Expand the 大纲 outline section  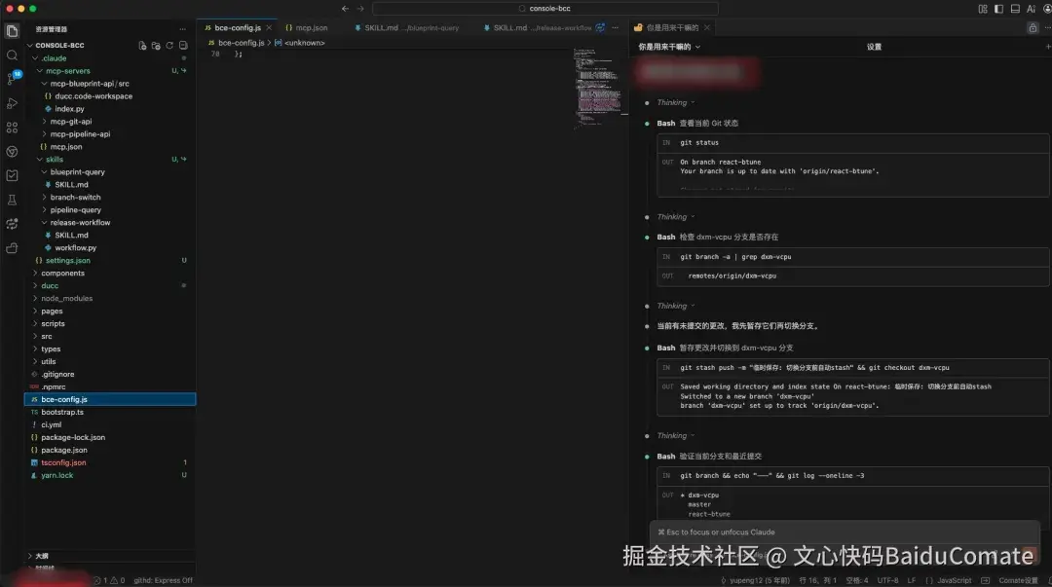pos(42,556)
